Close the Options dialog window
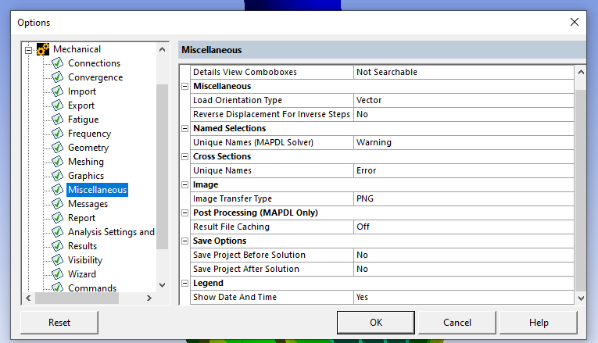 575,22
